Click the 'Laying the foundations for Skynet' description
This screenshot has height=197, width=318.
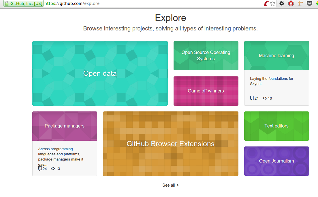(x=272, y=81)
